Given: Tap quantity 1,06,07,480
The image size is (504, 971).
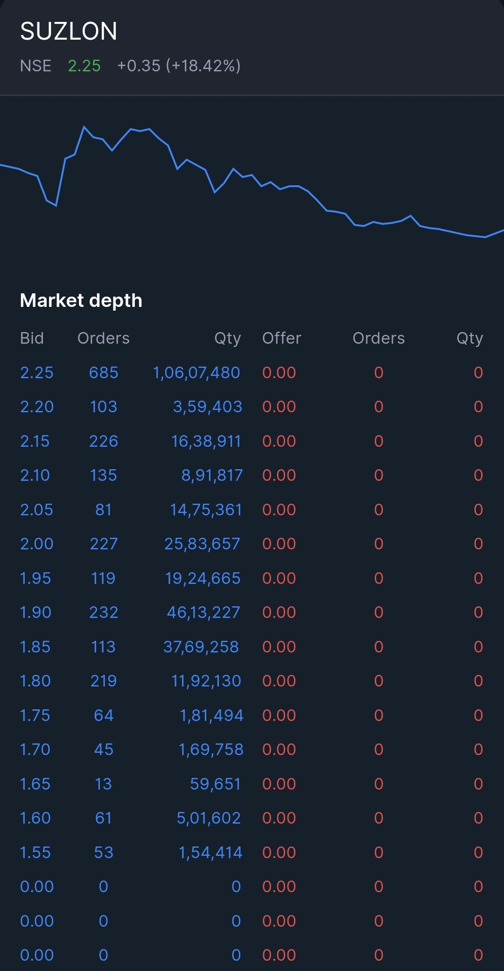Looking at the screenshot, I should (x=196, y=373).
